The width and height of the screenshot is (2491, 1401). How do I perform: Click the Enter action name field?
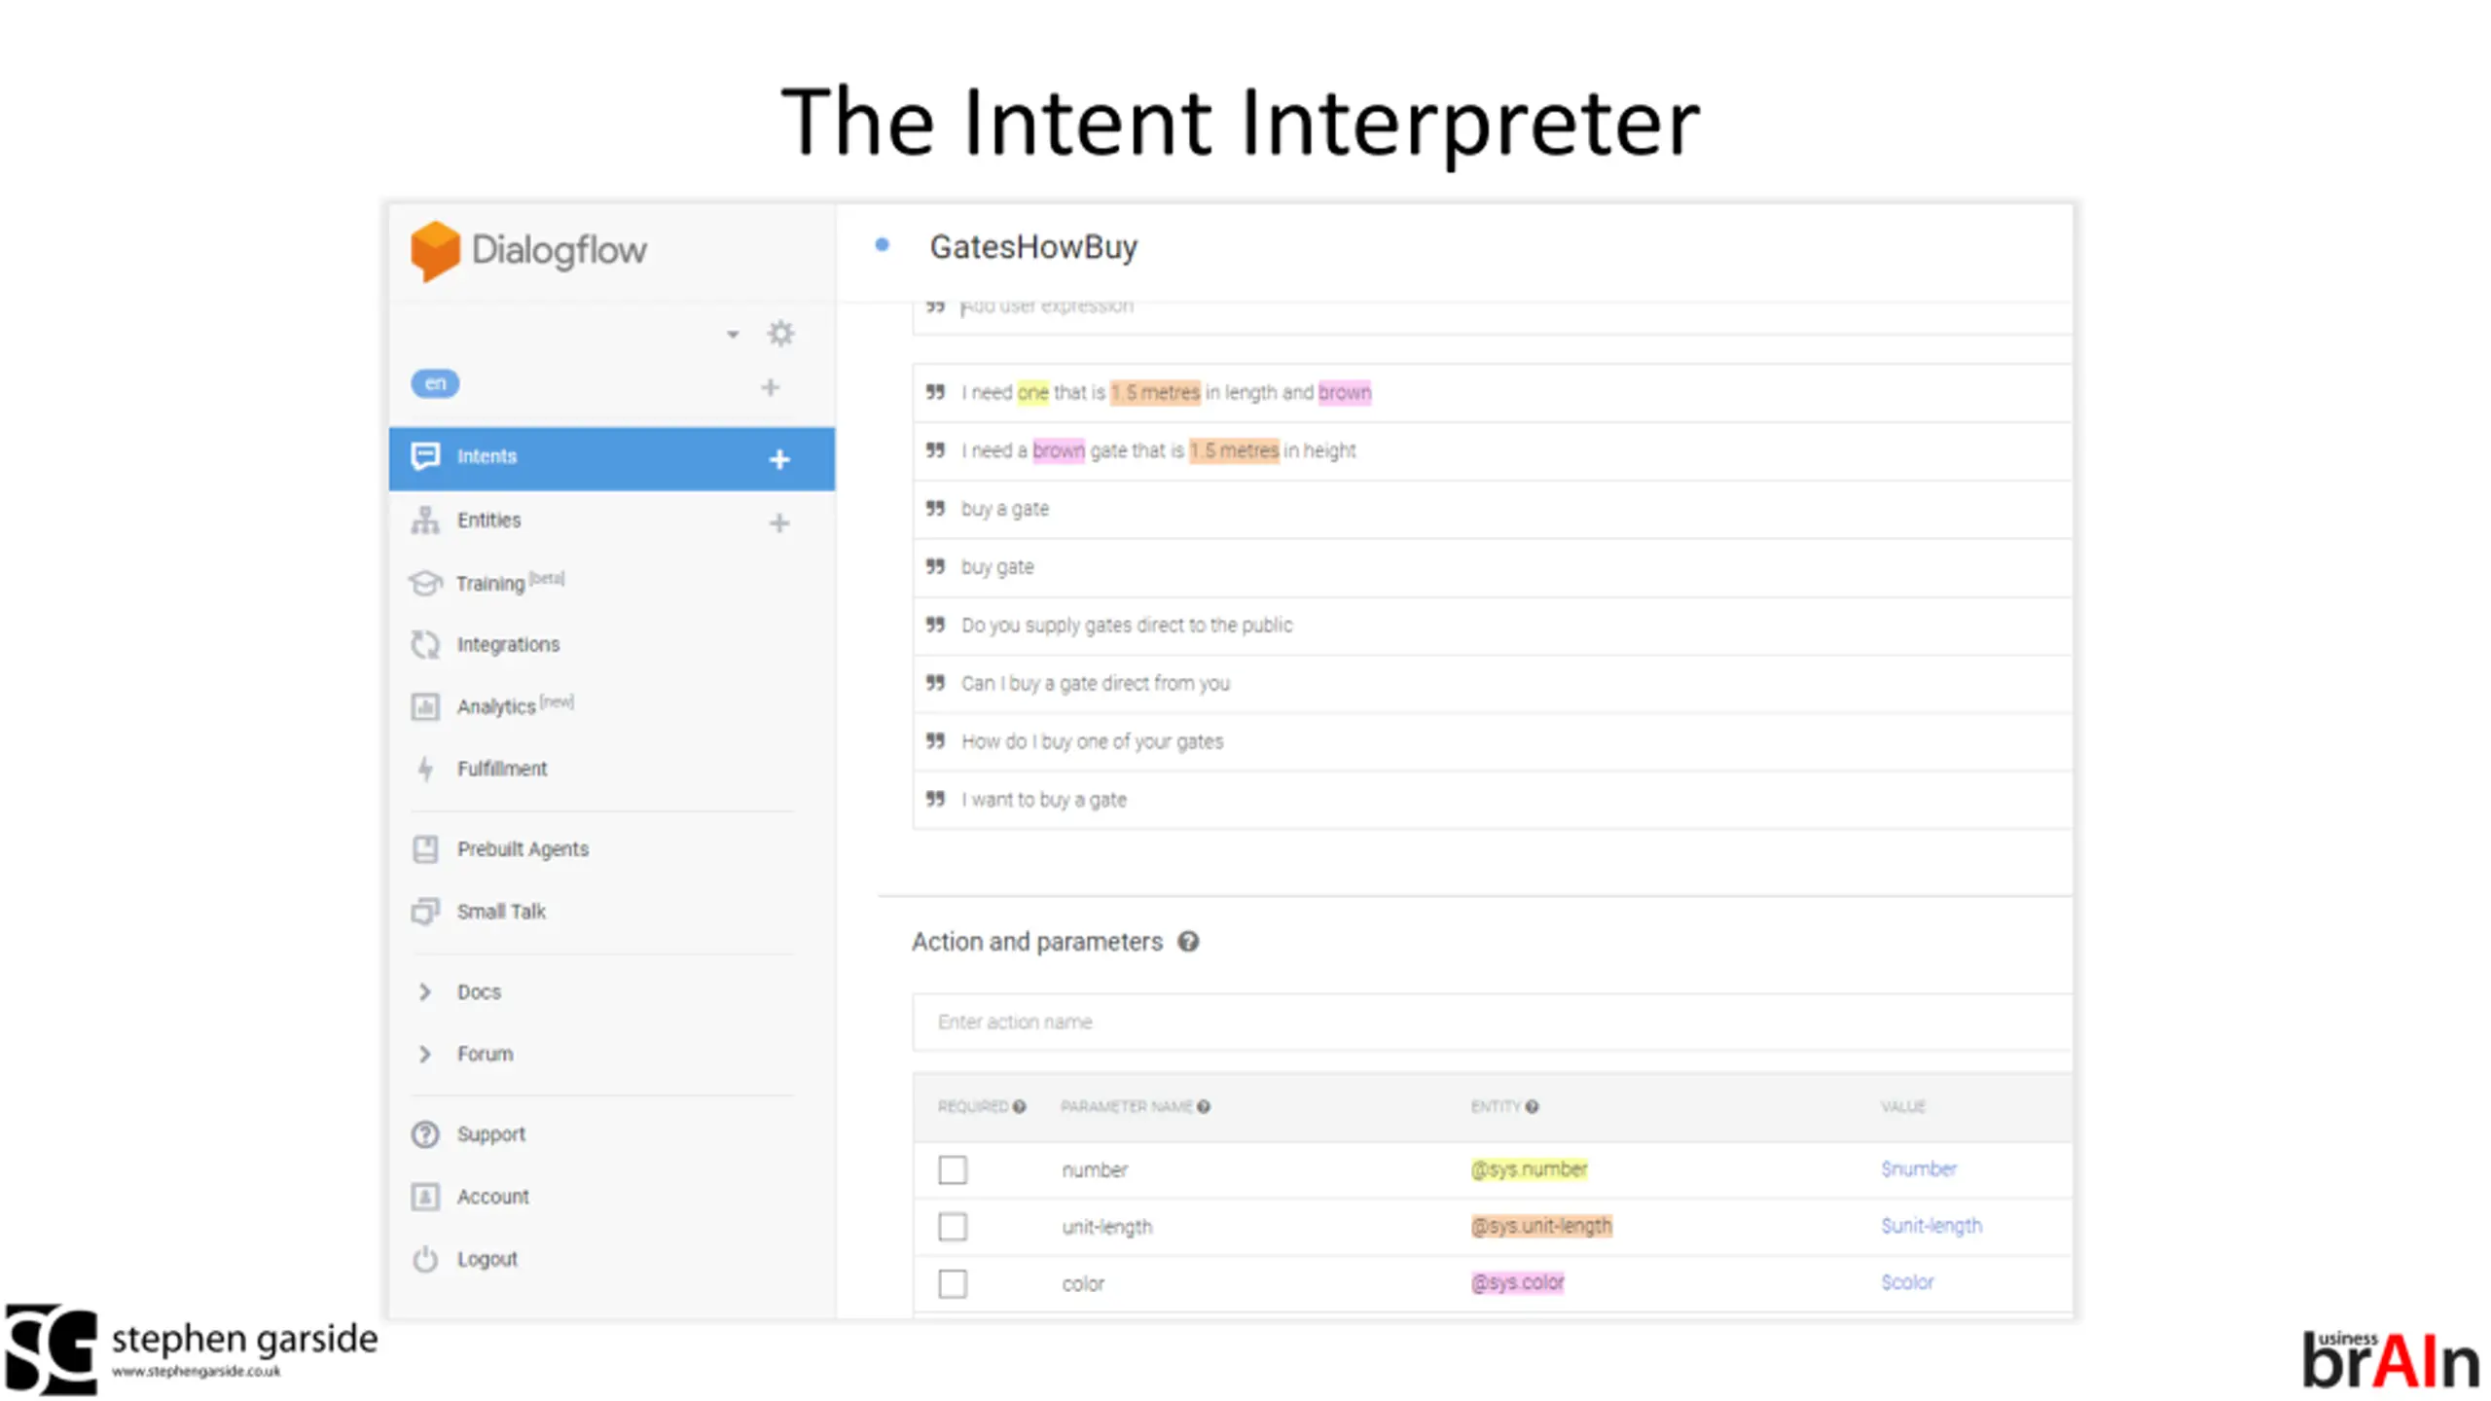point(1492,1023)
